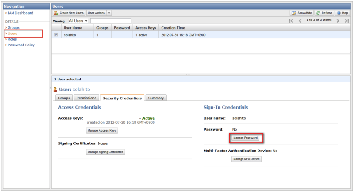Open Users in the navigation pane
Screen dimensions: 354x192
point(12,34)
